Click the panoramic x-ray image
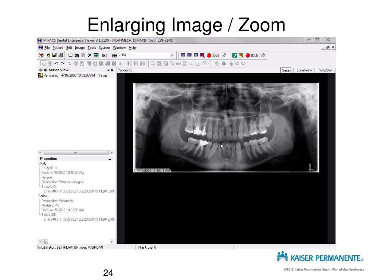 click(x=226, y=127)
